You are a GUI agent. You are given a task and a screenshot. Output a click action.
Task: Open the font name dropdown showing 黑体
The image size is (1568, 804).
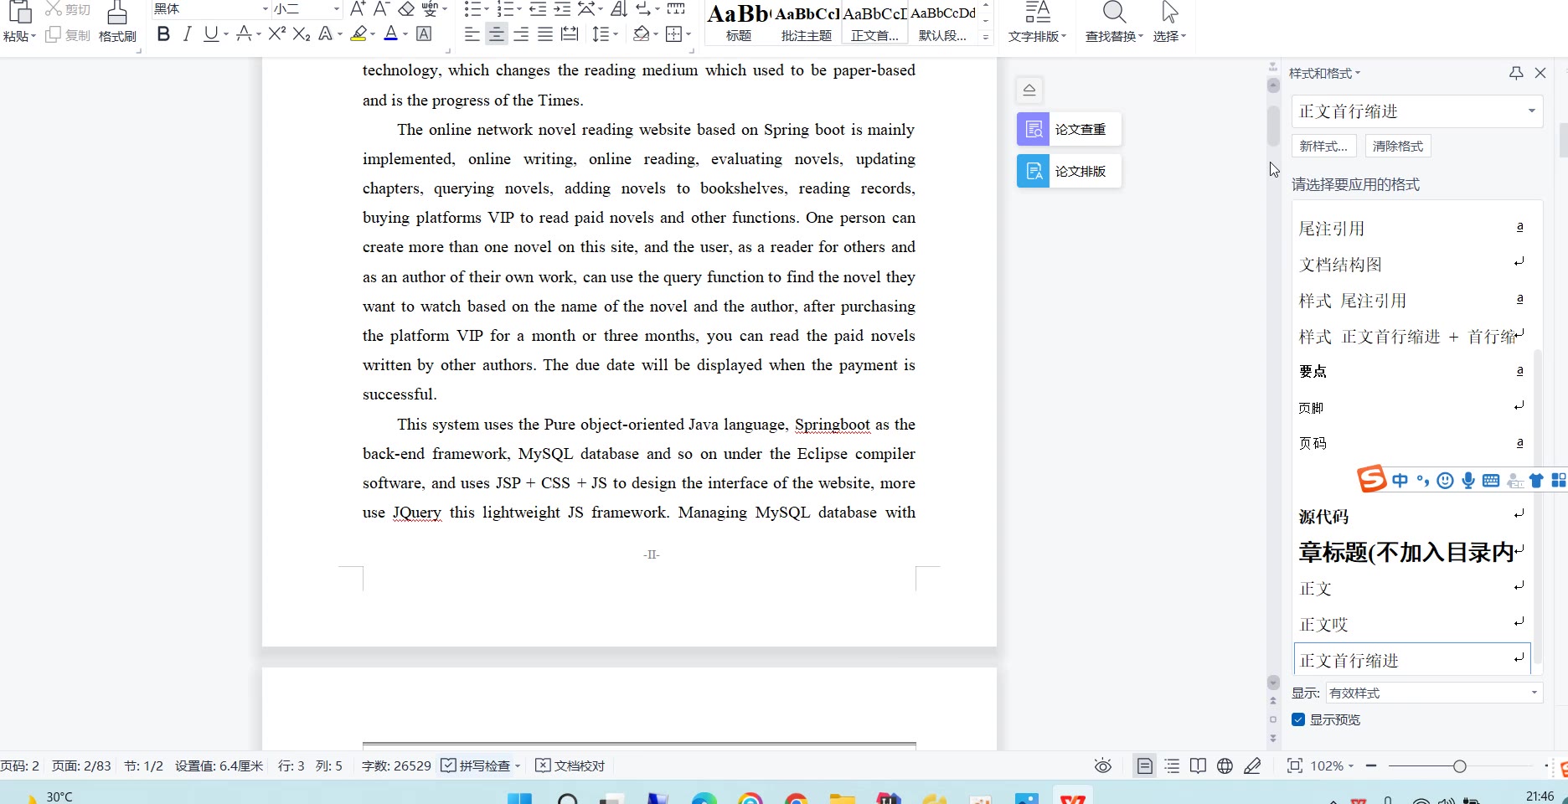point(265,9)
